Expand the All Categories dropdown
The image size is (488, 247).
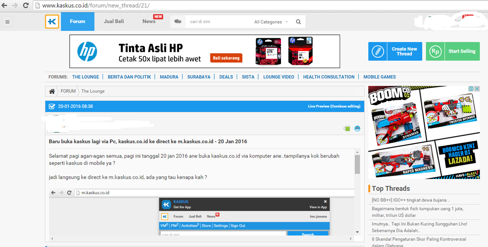tap(271, 22)
